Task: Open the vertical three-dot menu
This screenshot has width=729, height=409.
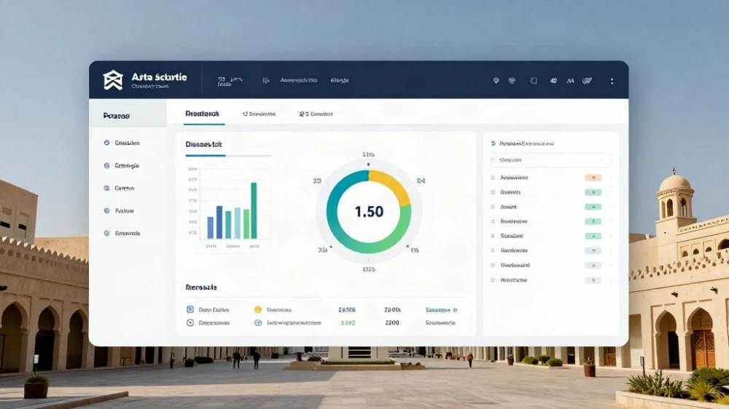Action: point(612,81)
